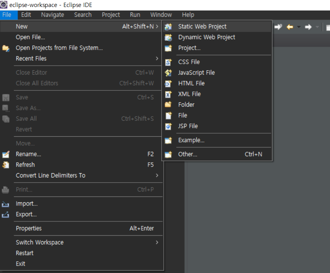Open the Window menu

(x=161, y=15)
